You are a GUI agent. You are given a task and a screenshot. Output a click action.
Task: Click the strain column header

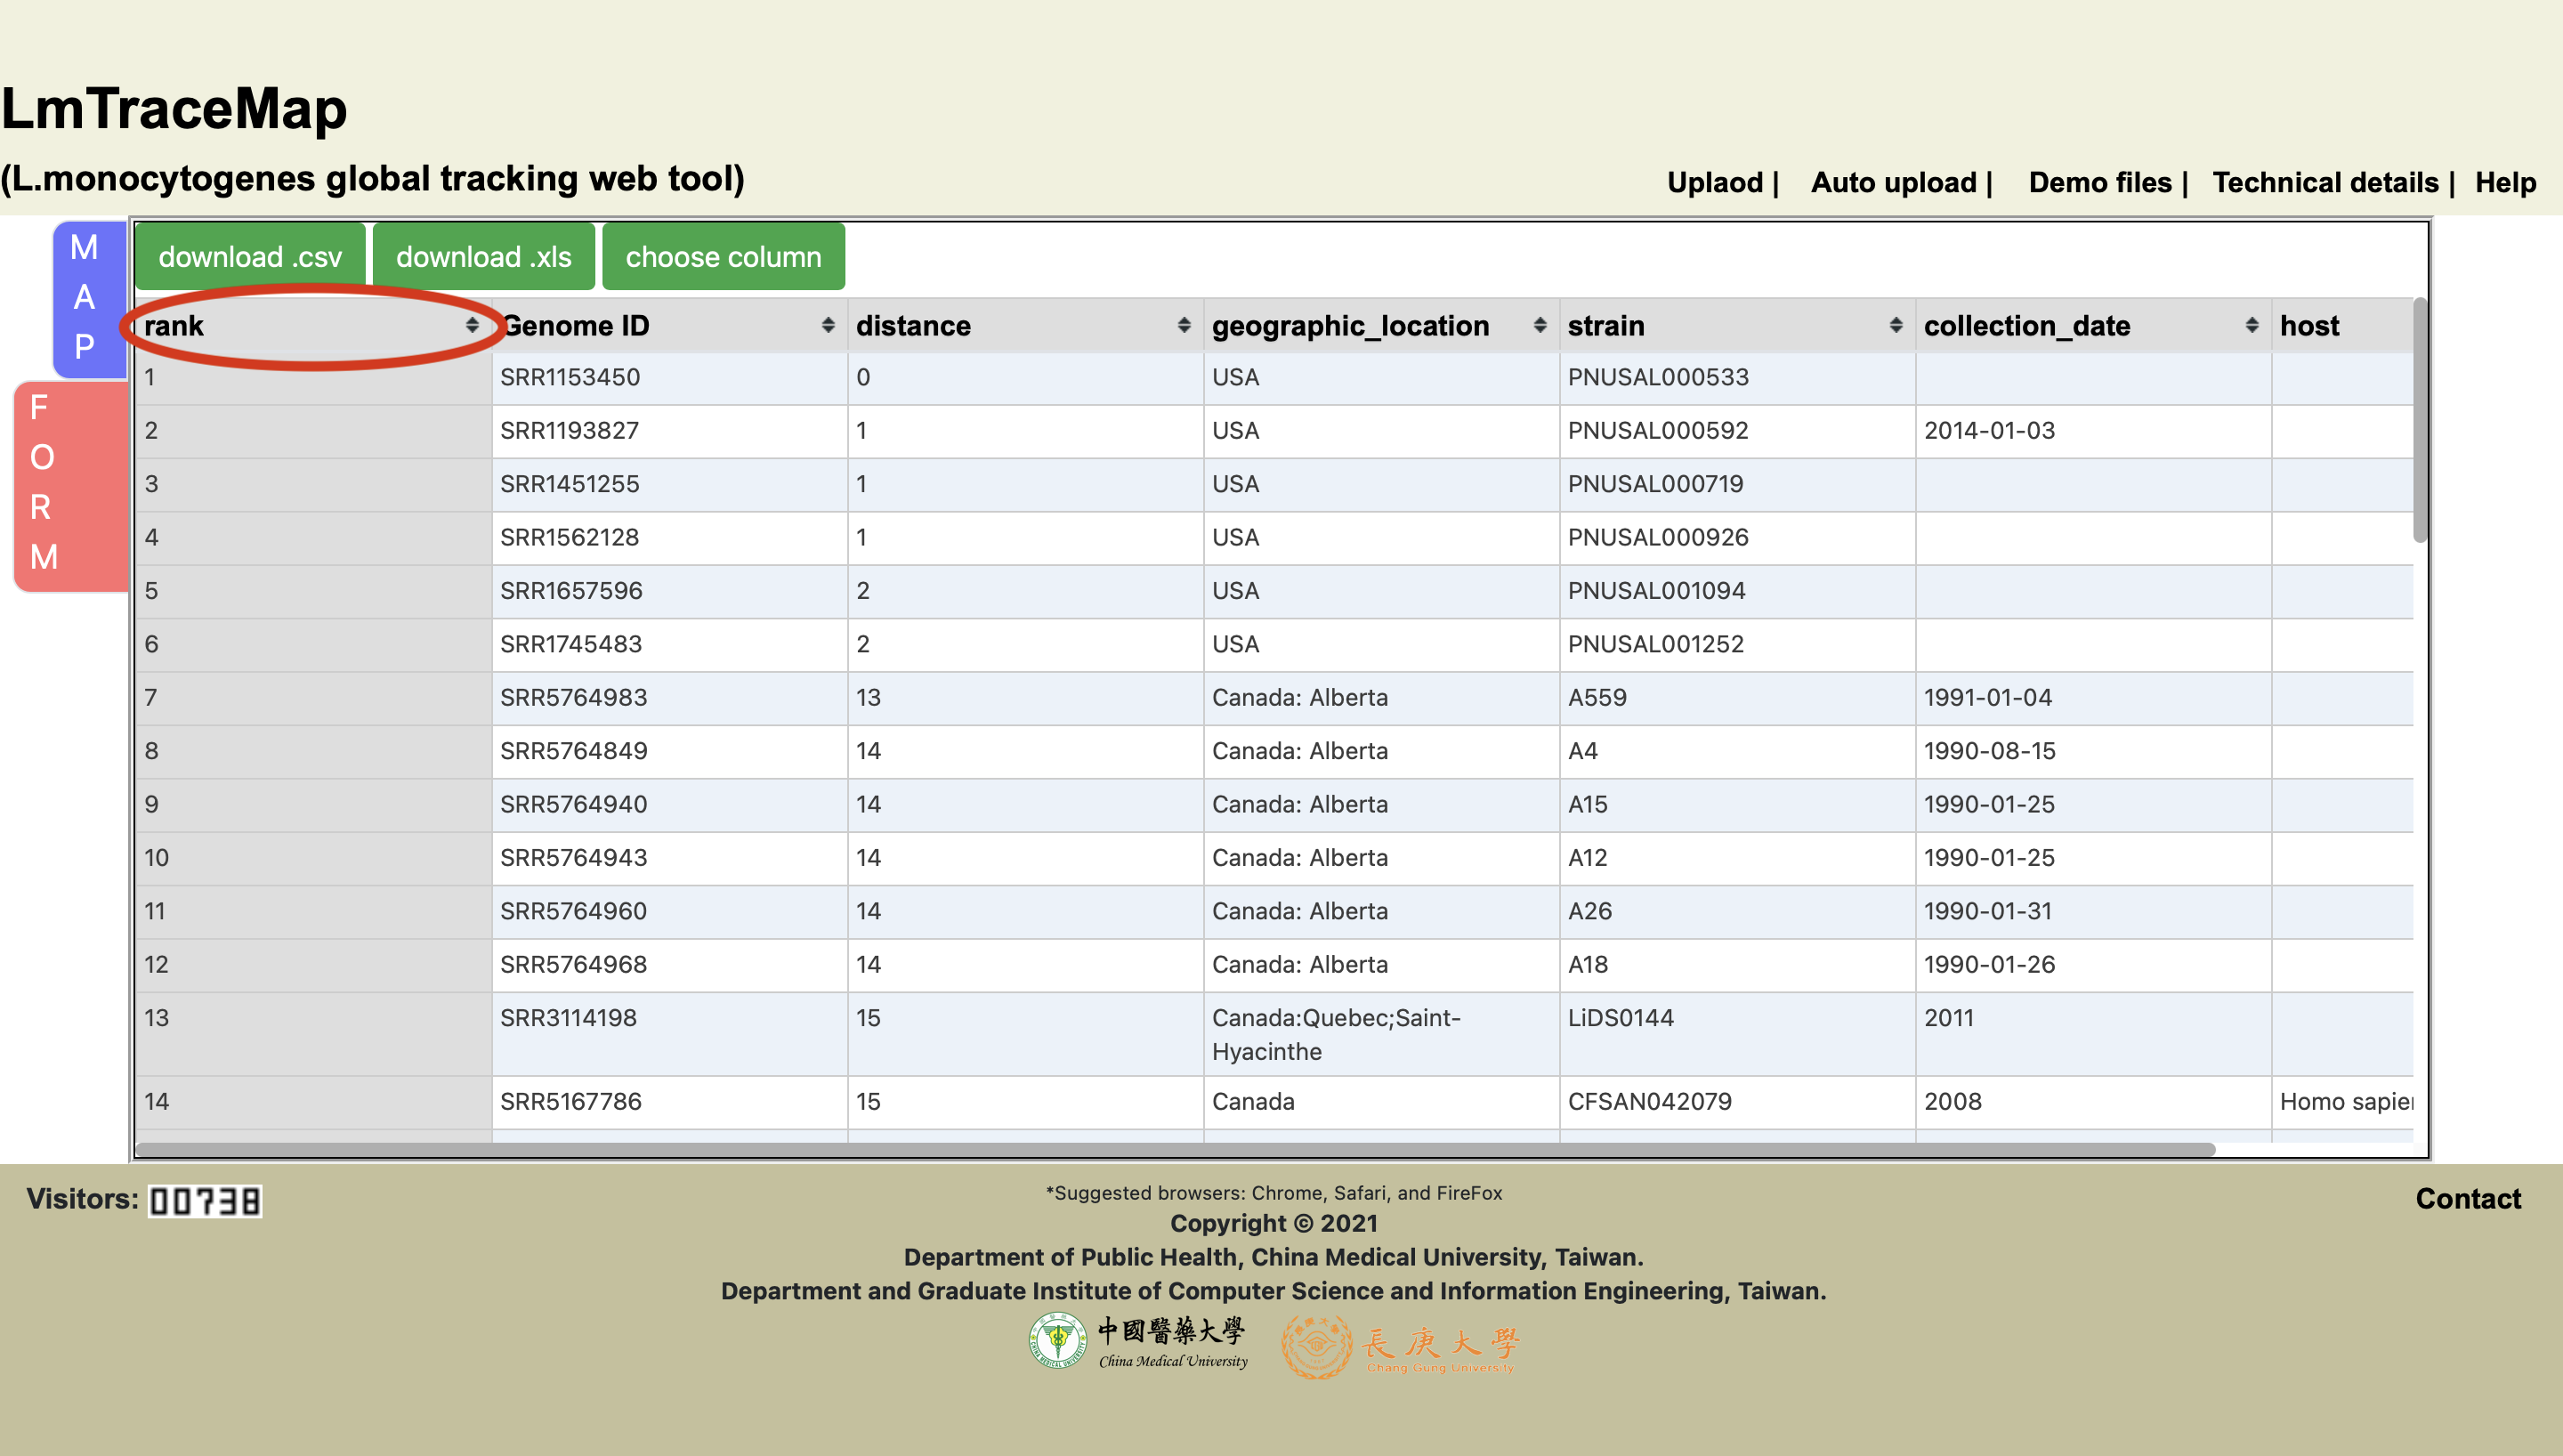1737,325
